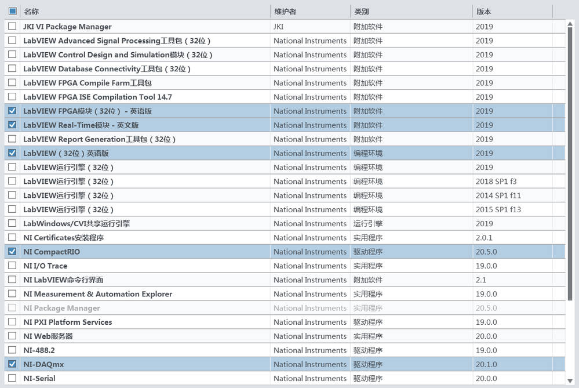Image resolution: width=579 pixels, height=388 pixels.
Task: Check NI Measurement & Automation Explorer checkbox
Action: click(x=12, y=294)
